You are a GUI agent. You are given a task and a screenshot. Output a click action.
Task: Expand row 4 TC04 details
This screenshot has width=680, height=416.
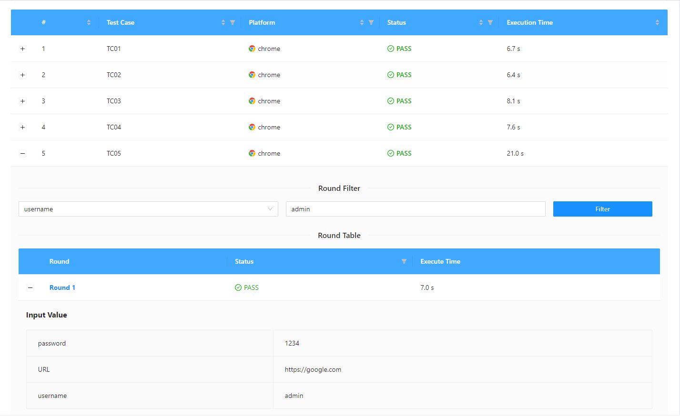pos(22,127)
